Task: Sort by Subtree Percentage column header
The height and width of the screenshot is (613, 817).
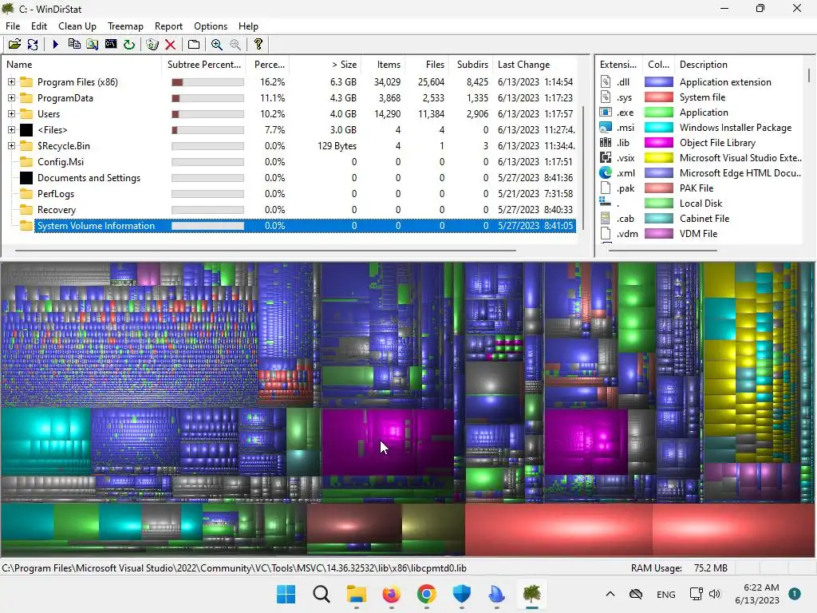Action: pyautogui.click(x=204, y=65)
